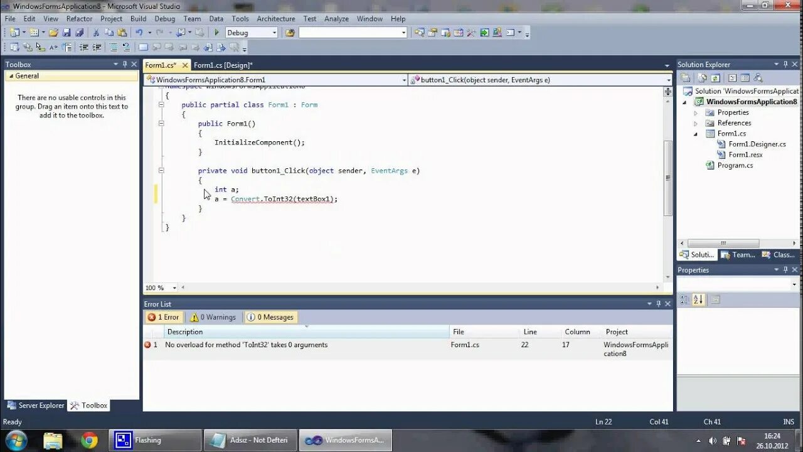Image resolution: width=803 pixels, height=452 pixels.
Task: Switch to the Team Explorer bottom tab
Action: (738, 255)
